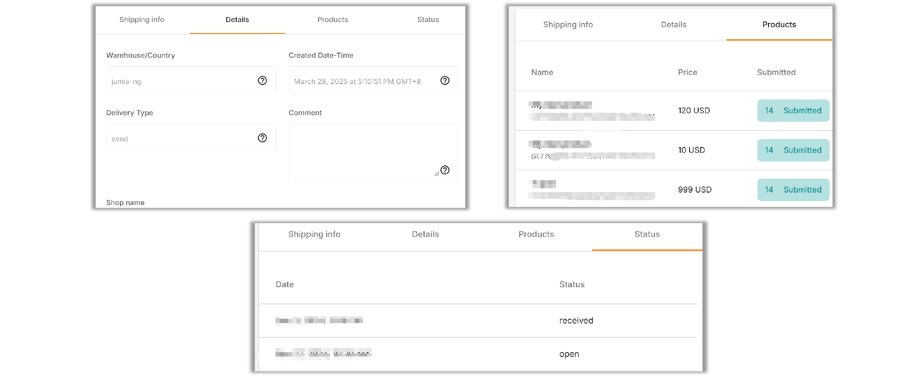Click the Delivery Type field showing send
The image size is (921, 377).
[x=182, y=139]
